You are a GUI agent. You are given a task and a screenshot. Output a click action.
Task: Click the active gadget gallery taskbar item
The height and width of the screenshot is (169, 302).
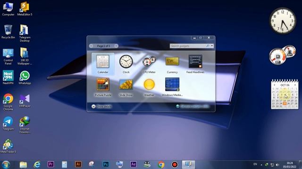pos(188,165)
